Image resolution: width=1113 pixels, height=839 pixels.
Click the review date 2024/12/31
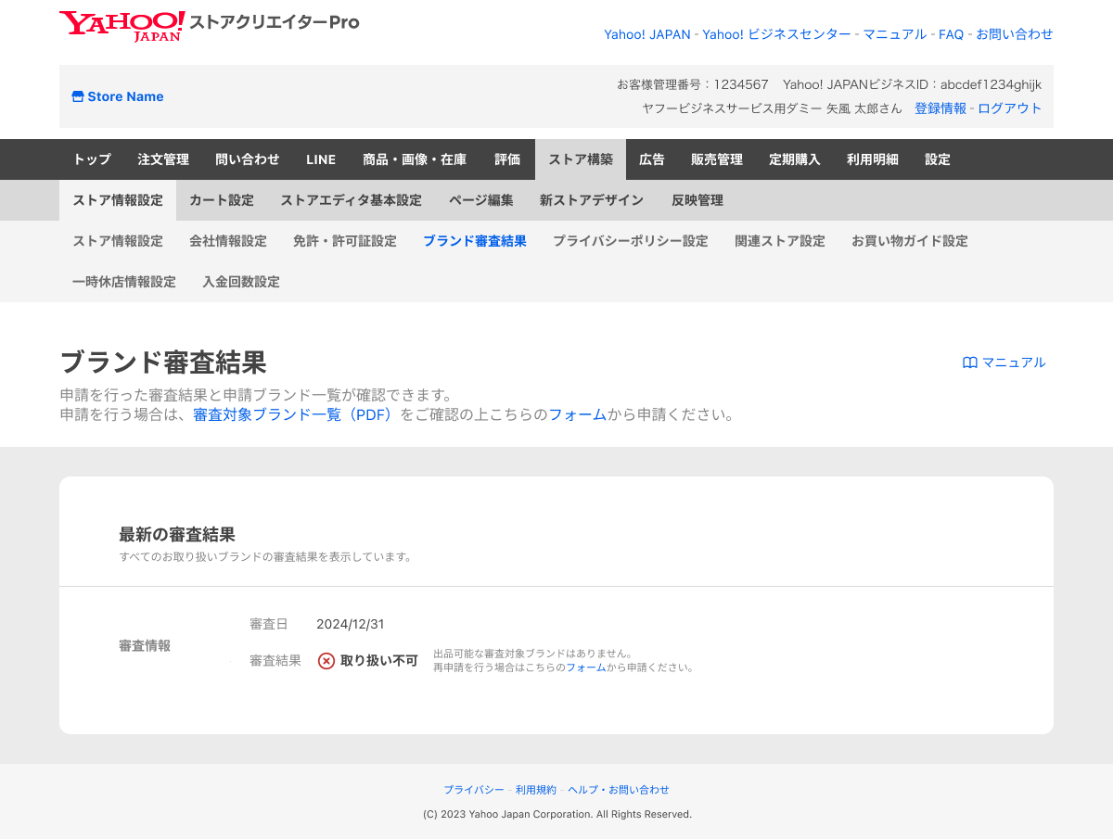(351, 624)
